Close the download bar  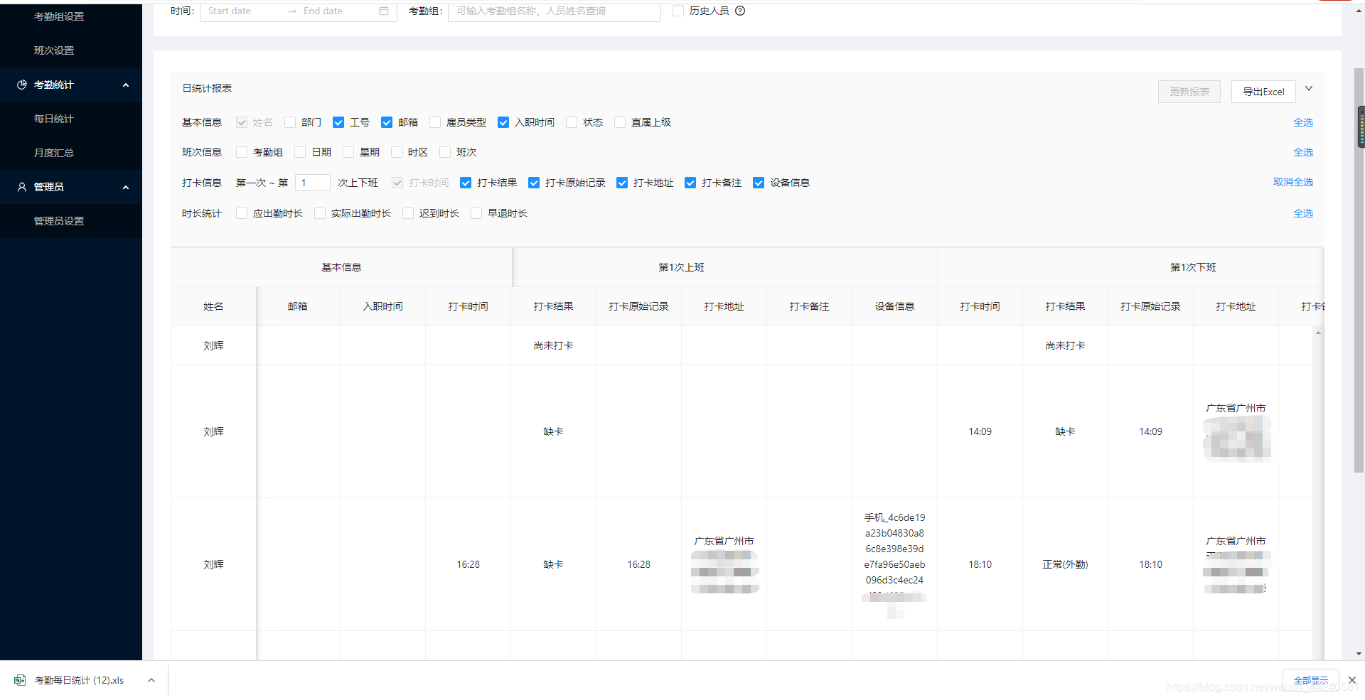tap(1352, 680)
